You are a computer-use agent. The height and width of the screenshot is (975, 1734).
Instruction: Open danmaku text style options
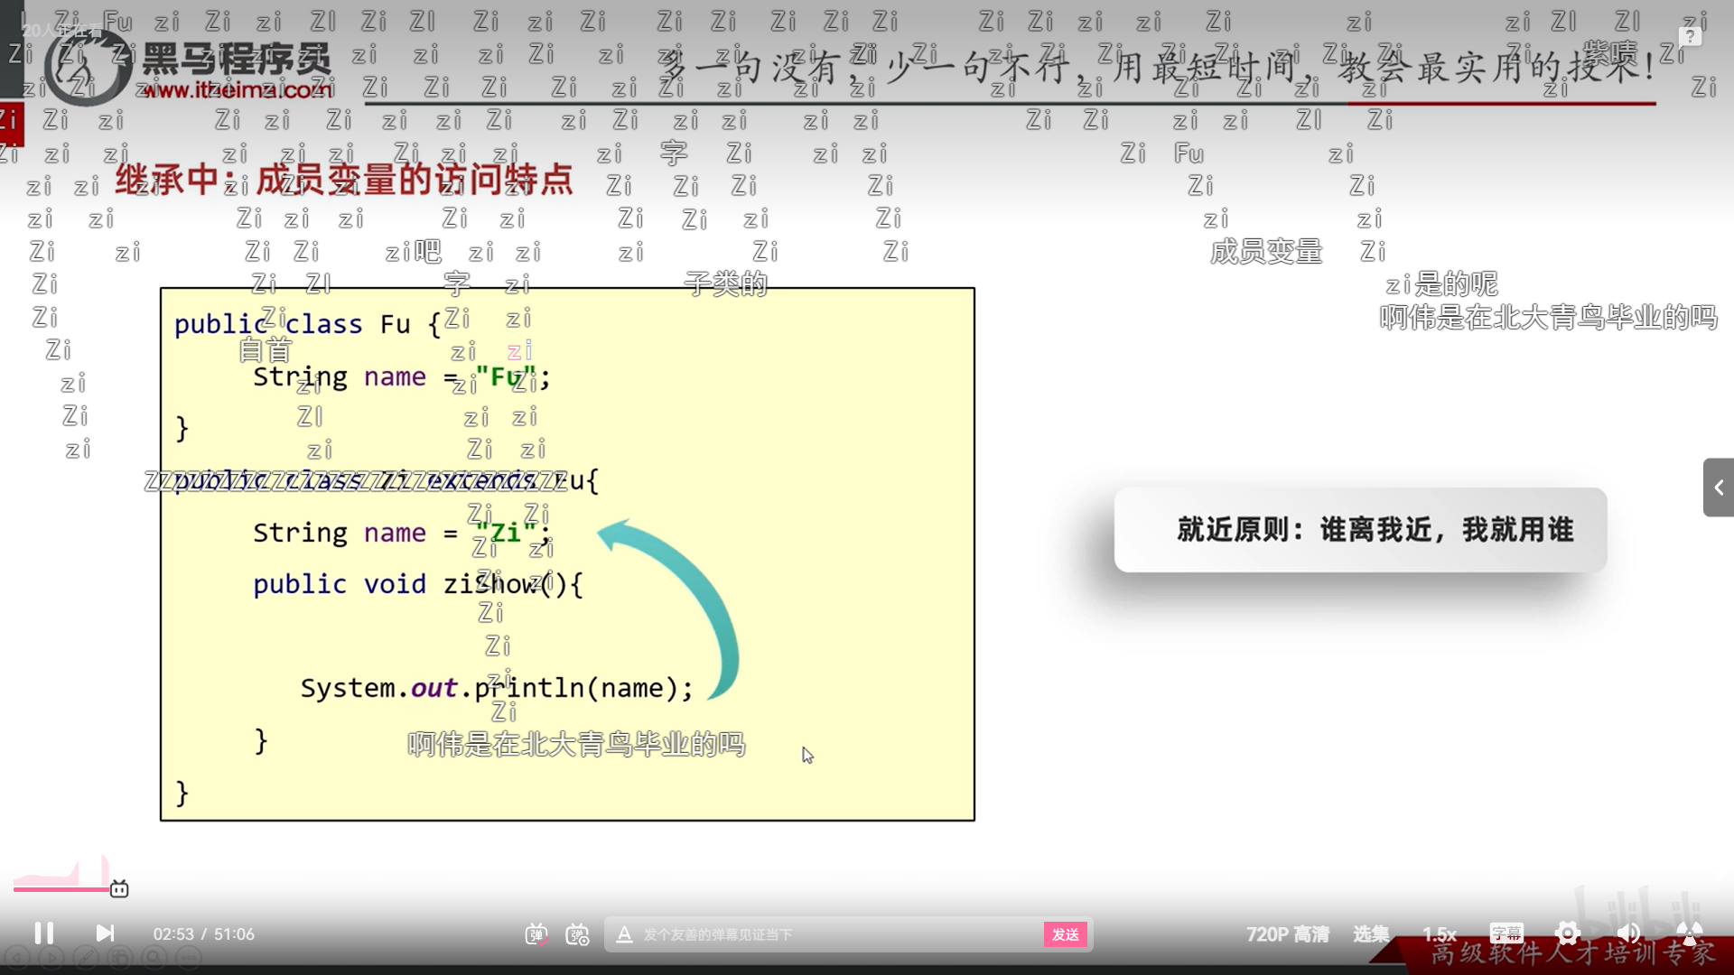coord(624,934)
